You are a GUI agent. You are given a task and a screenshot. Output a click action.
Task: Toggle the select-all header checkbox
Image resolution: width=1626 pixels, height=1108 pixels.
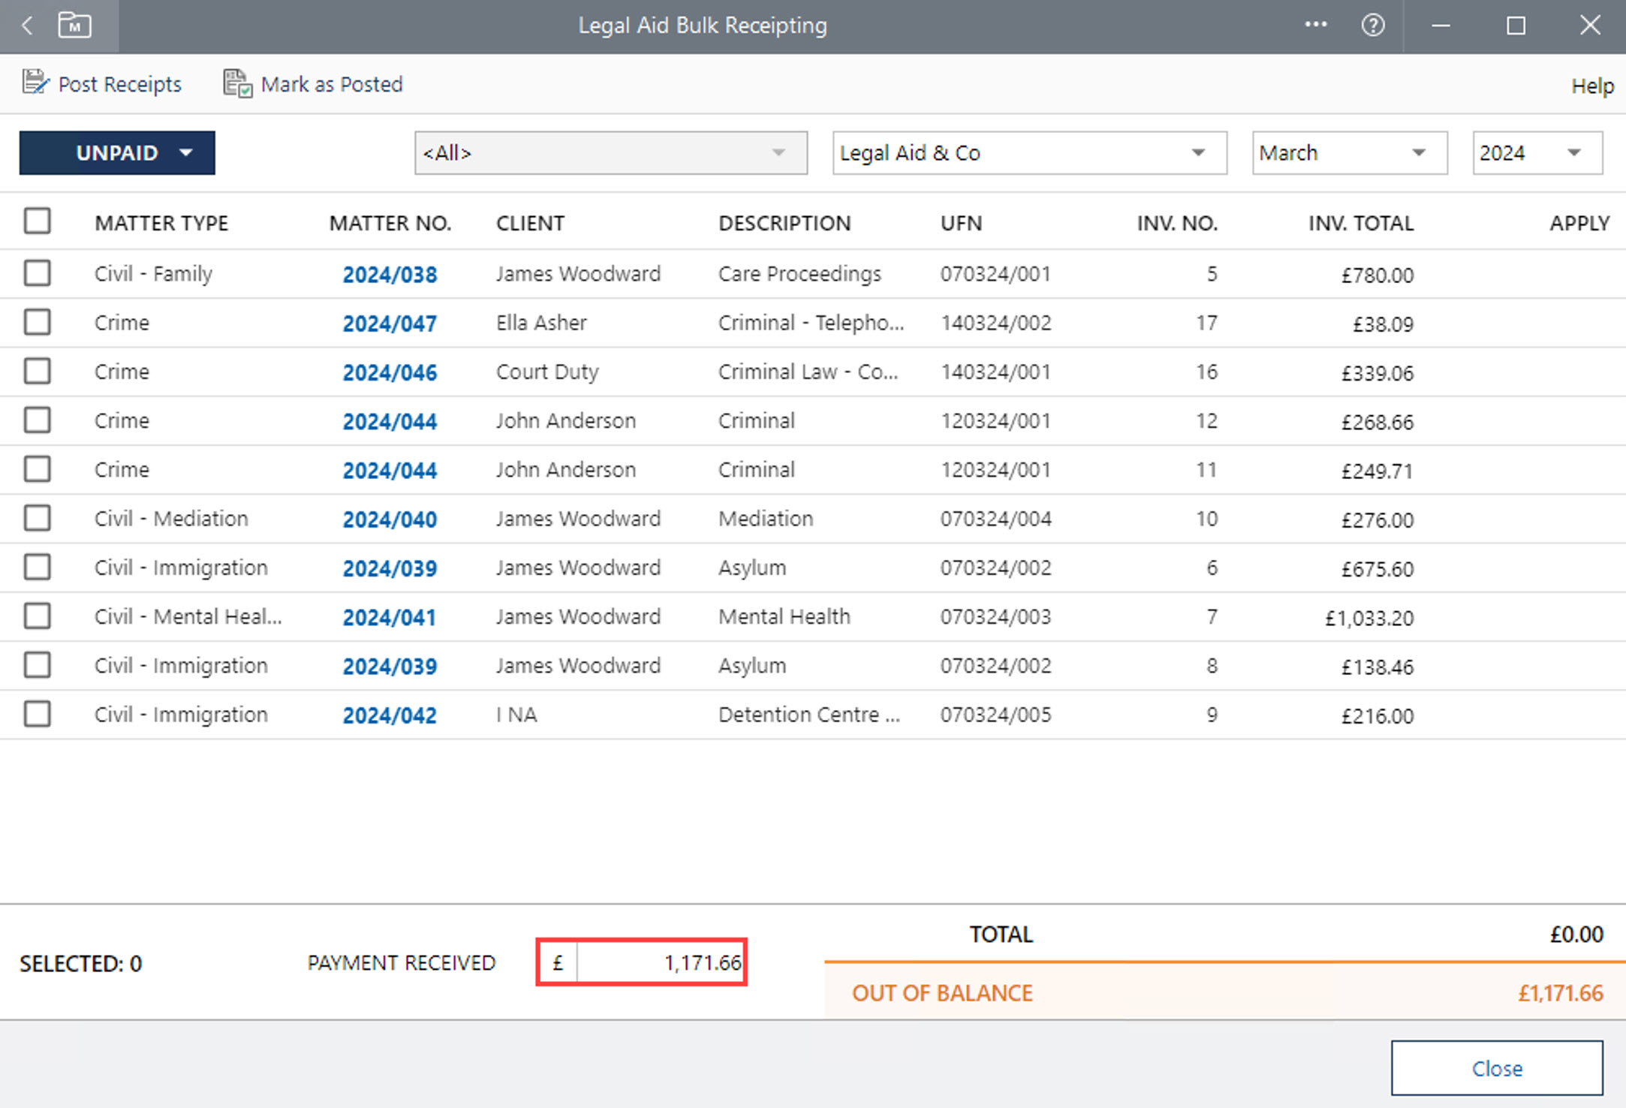tap(37, 221)
